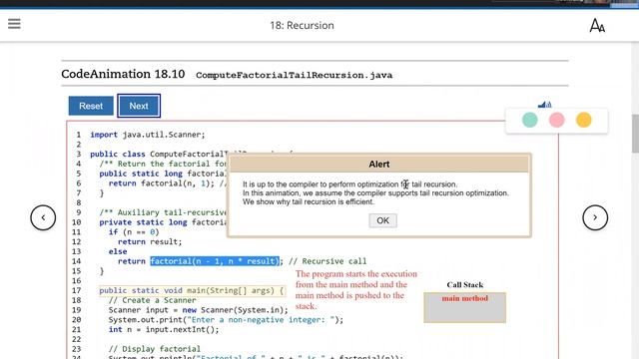Open the hamburger navigation menu
The width and height of the screenshot is (639, 359).
14,24
